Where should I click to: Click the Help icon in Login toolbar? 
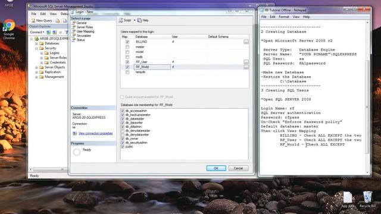tap(139, 20)
